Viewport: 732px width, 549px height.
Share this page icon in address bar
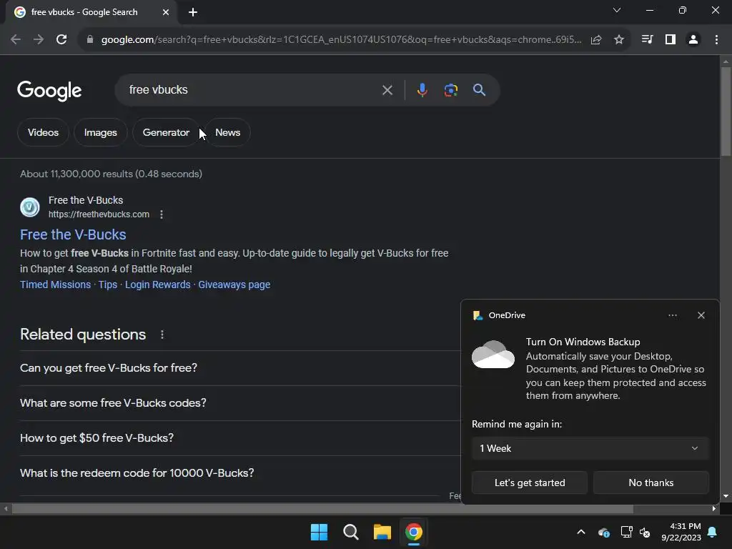(x=596, y=40)
